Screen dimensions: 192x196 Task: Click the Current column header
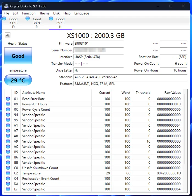(101, 93)
